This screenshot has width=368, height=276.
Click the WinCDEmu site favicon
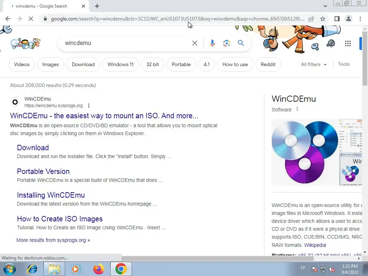[x=15, y=102]
